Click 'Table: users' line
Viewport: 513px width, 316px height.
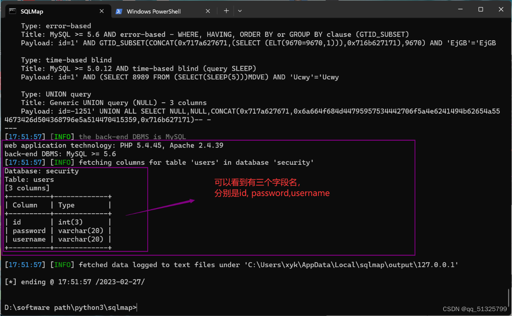point(29,179)
